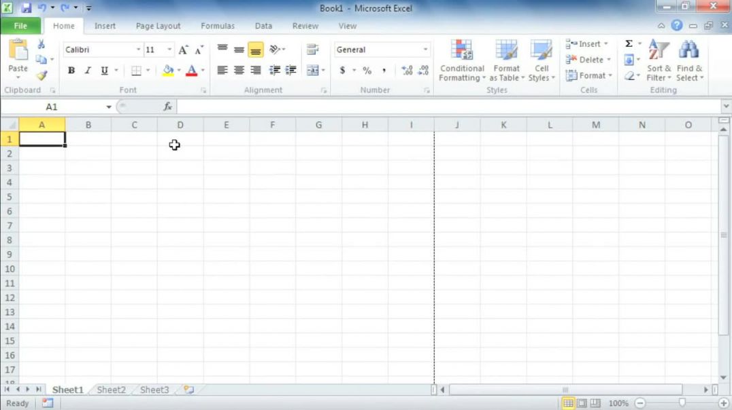Click the macro recording icon in status bar
Viewport: 732px width, 410px height.
(48, 403)
